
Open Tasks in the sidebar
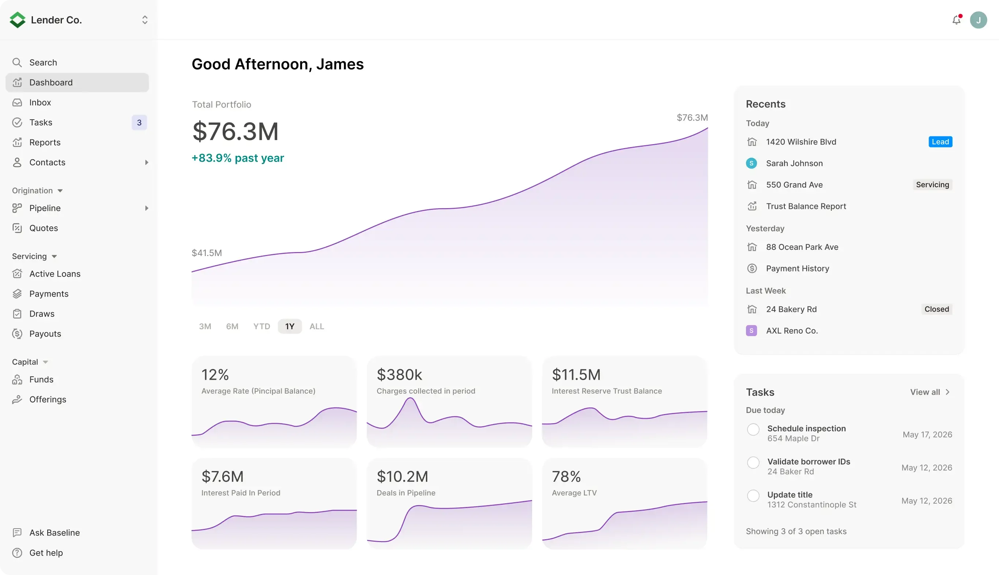[x=78, y=123]
